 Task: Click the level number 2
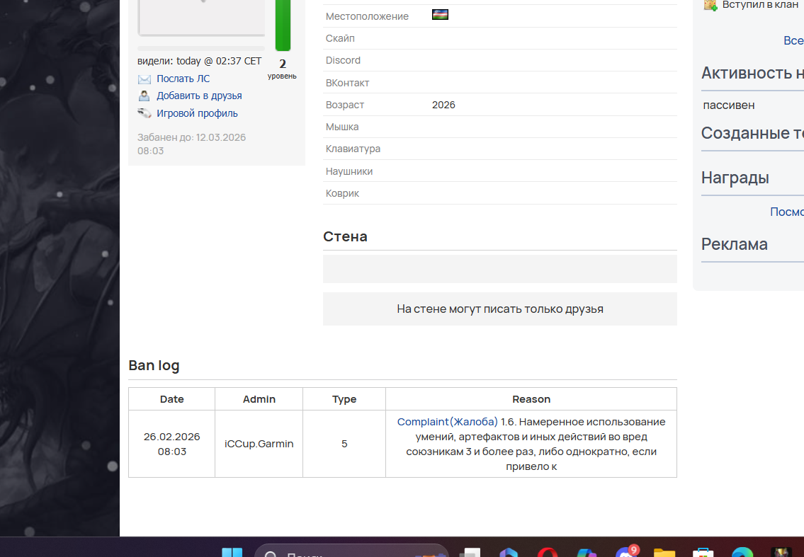[x=283, y=64]
